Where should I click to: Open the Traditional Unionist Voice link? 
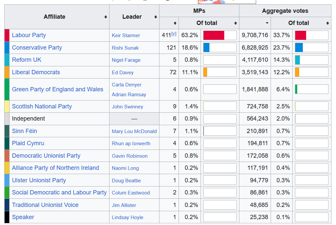pos(45,205)
